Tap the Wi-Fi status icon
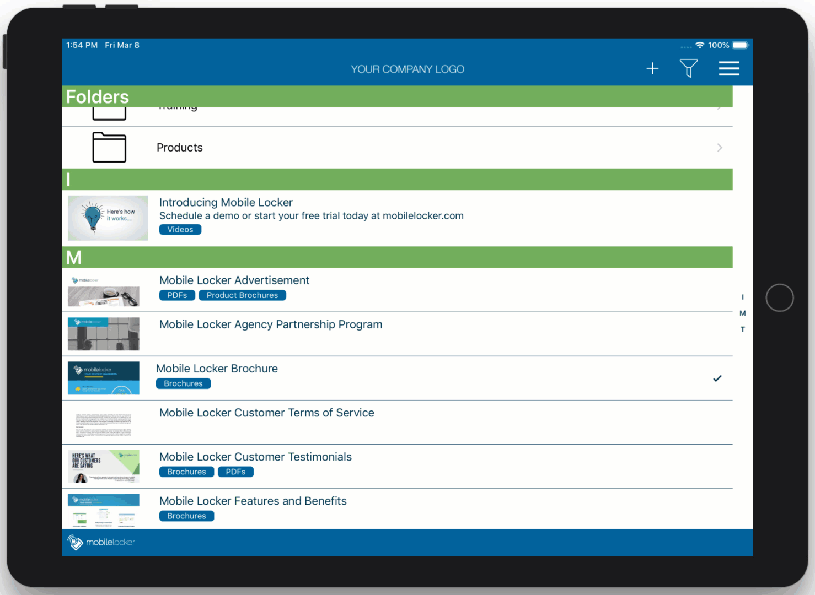 (700, 45)
